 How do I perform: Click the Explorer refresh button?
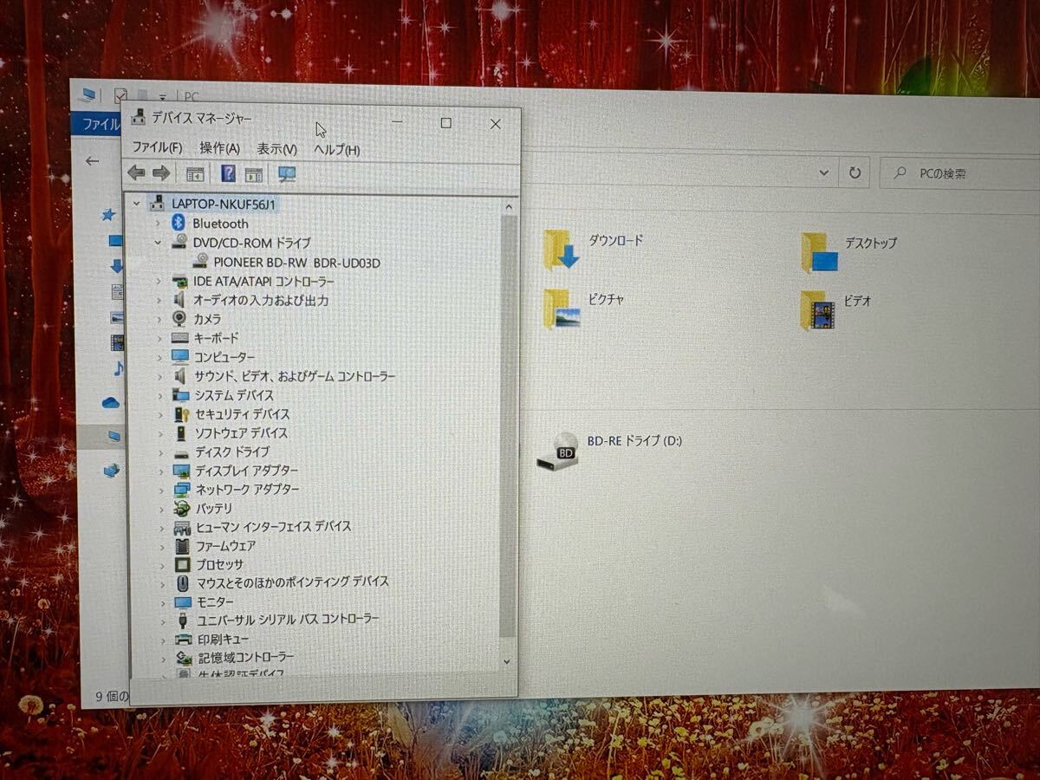[x=855, y=172]
